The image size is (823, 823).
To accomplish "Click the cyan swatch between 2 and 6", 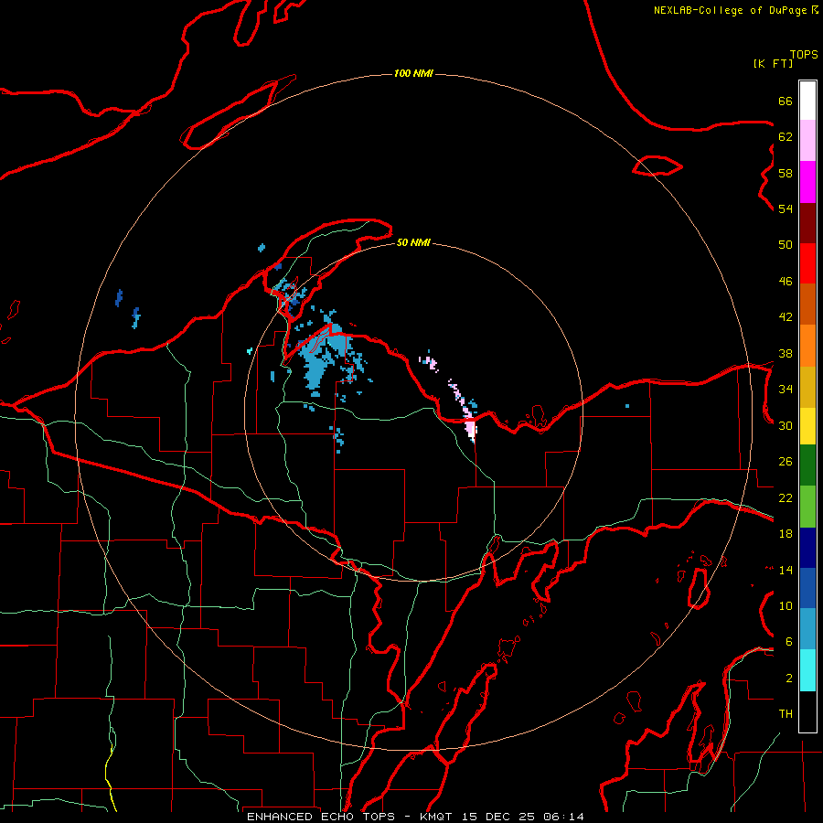I will tap(807, 670).
